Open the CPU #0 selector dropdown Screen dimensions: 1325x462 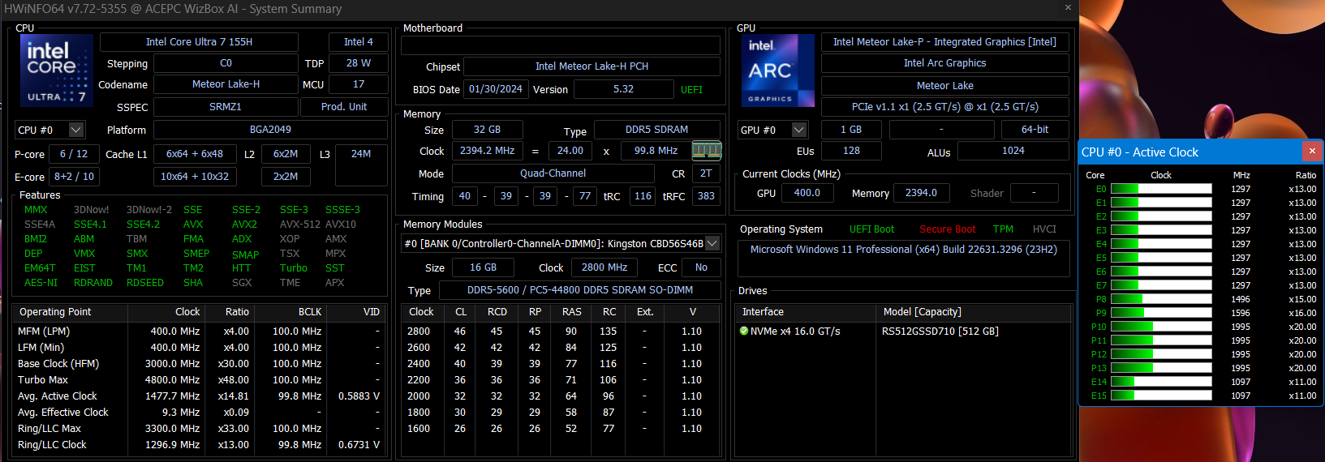pos(76,130)
